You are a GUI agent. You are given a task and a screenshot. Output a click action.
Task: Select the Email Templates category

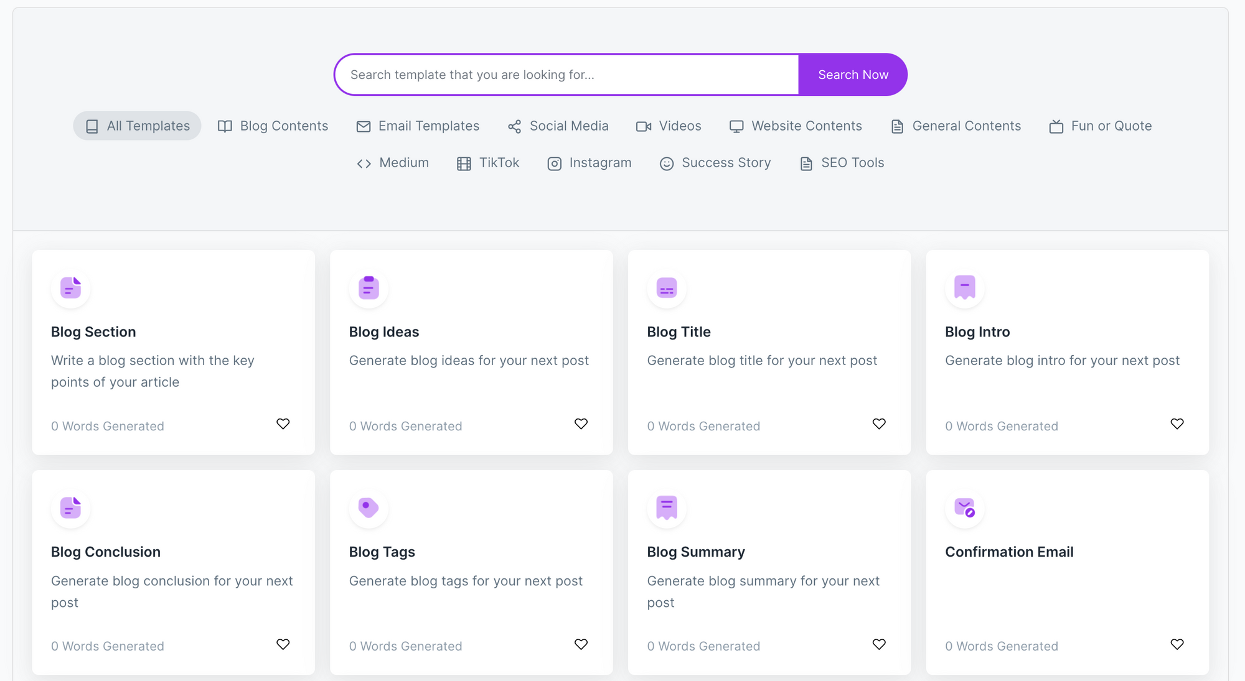[418, 126]
